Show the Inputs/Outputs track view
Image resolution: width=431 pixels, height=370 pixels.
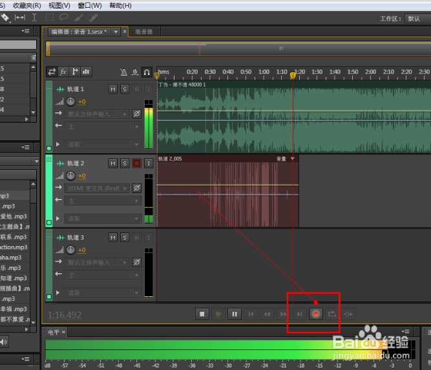(52, 72)
